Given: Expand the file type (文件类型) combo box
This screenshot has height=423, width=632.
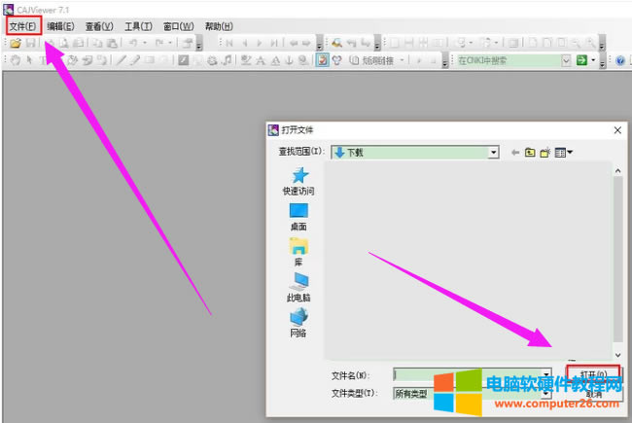Looking at the screenshot, I should point(546,394).
